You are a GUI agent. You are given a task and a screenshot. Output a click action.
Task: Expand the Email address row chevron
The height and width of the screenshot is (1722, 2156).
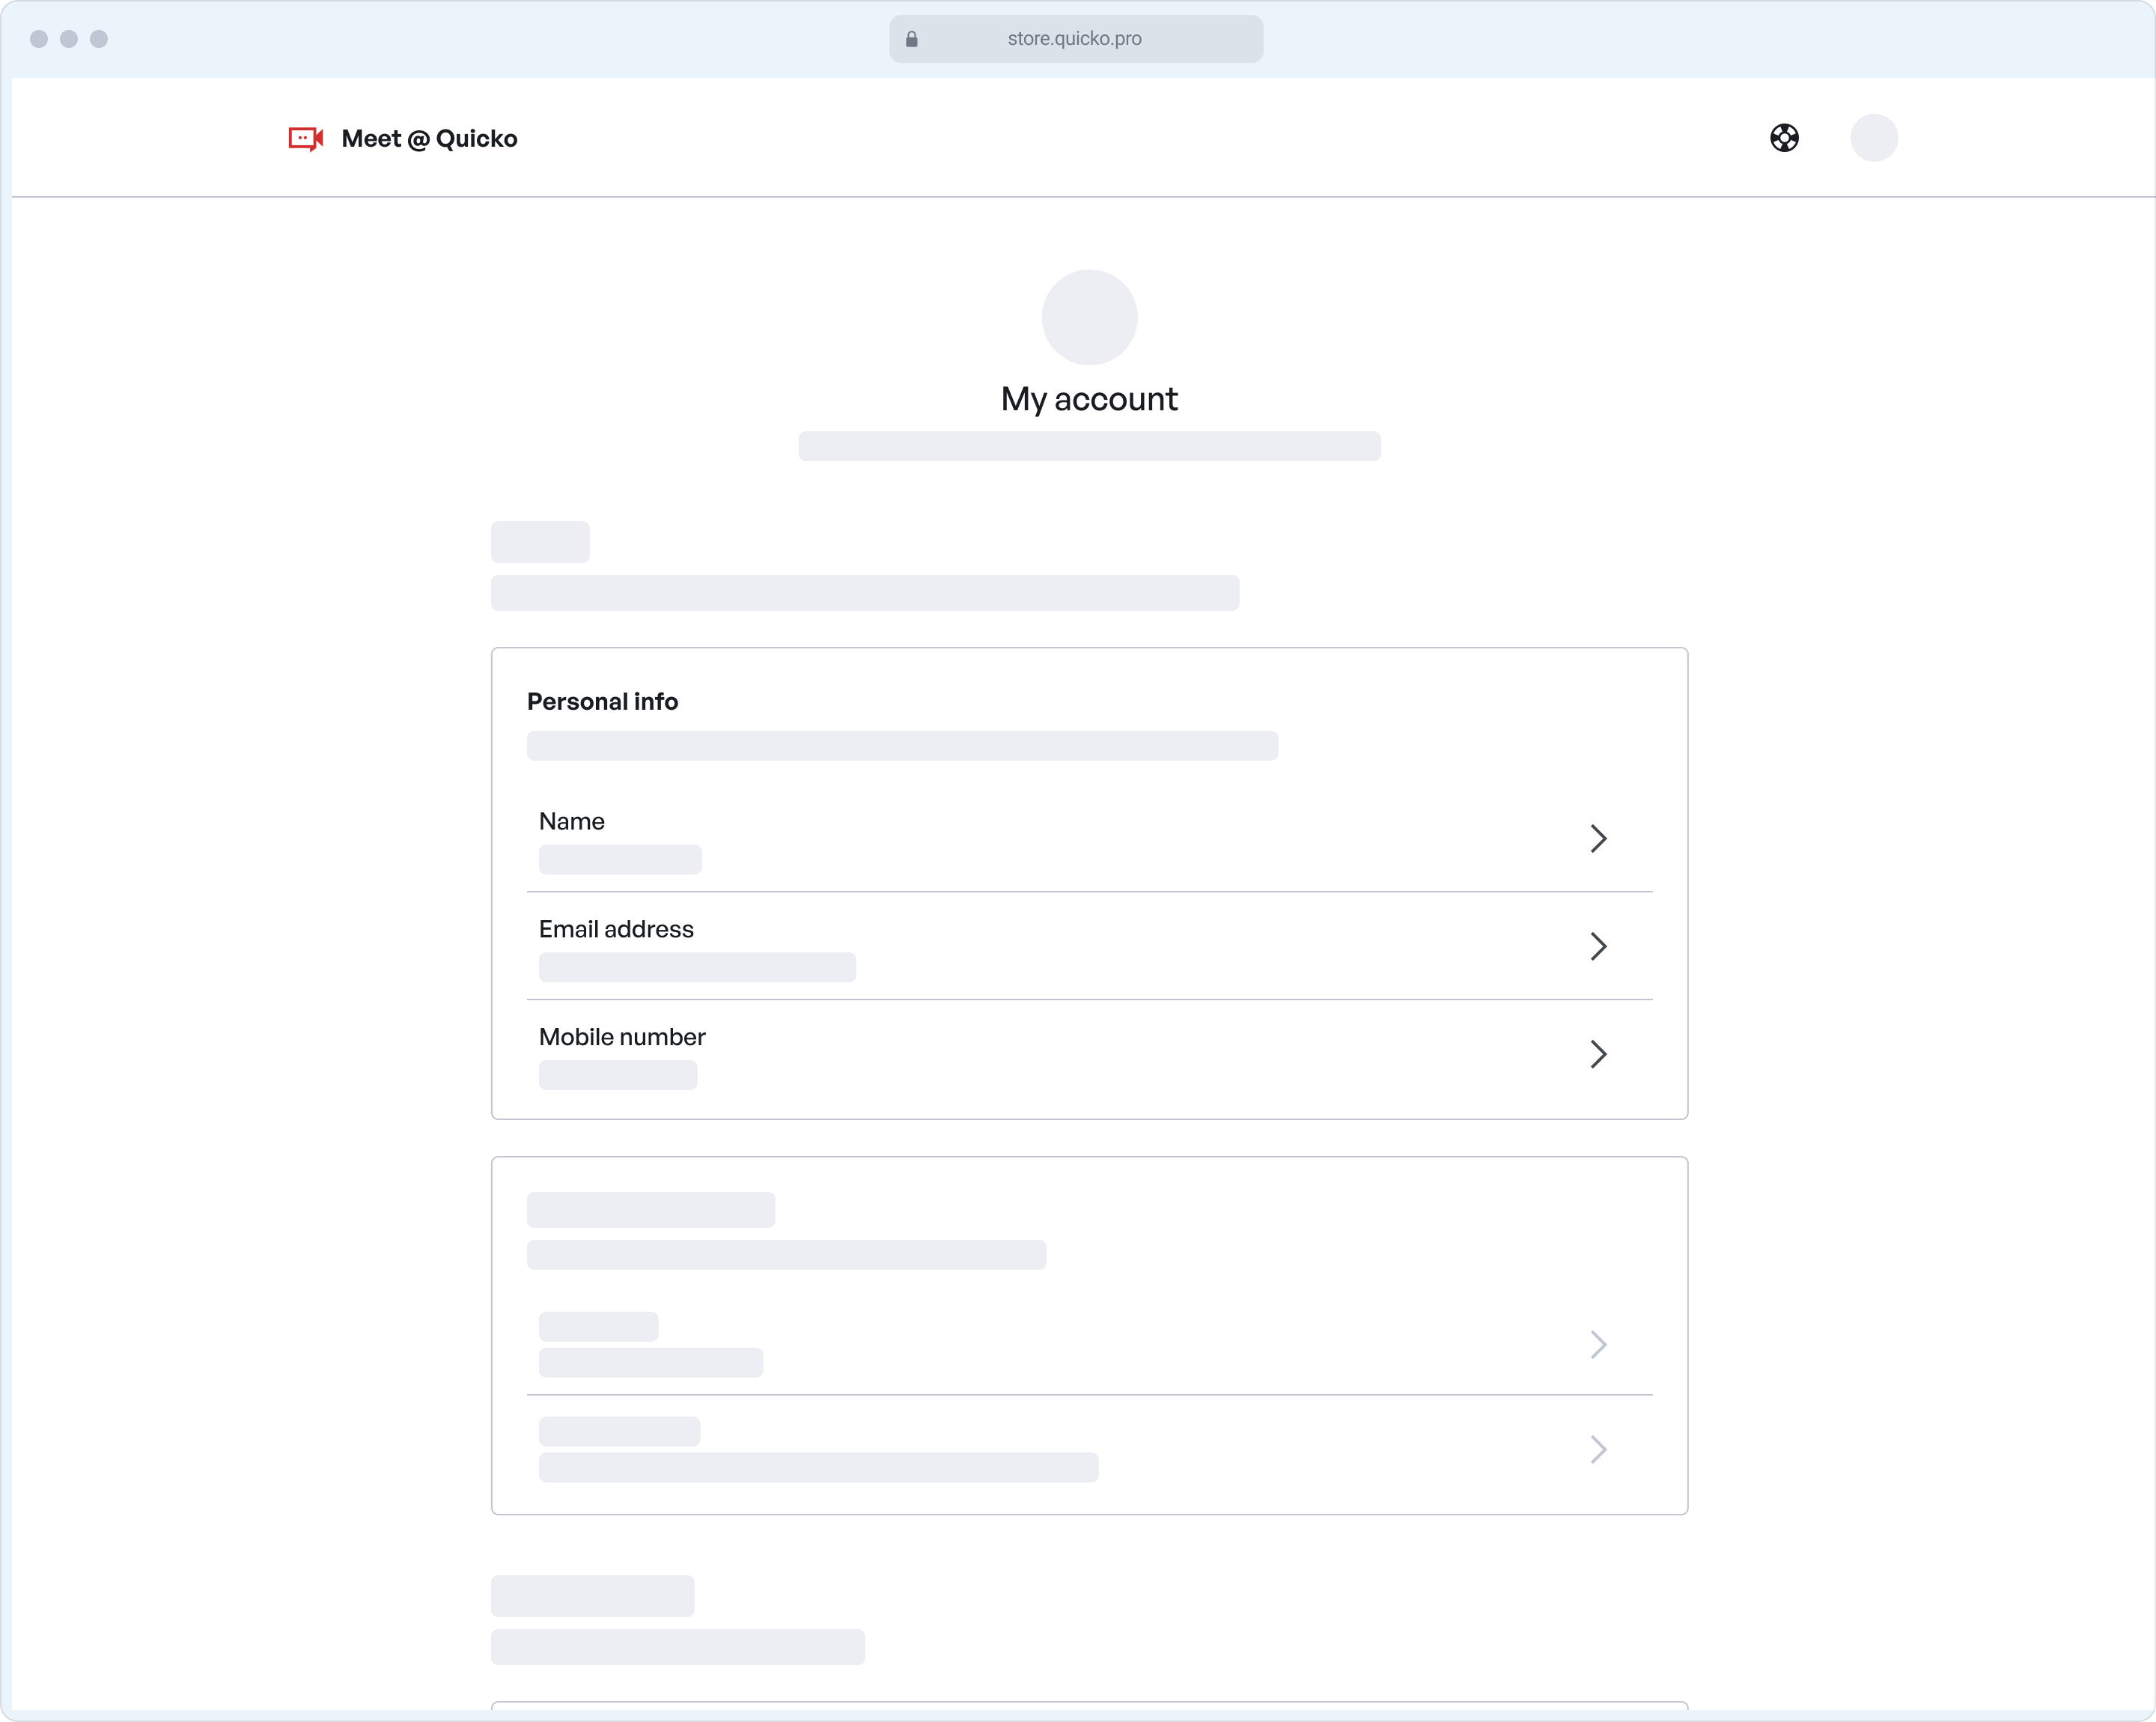pyautogui.click(x=1598, y=946)
